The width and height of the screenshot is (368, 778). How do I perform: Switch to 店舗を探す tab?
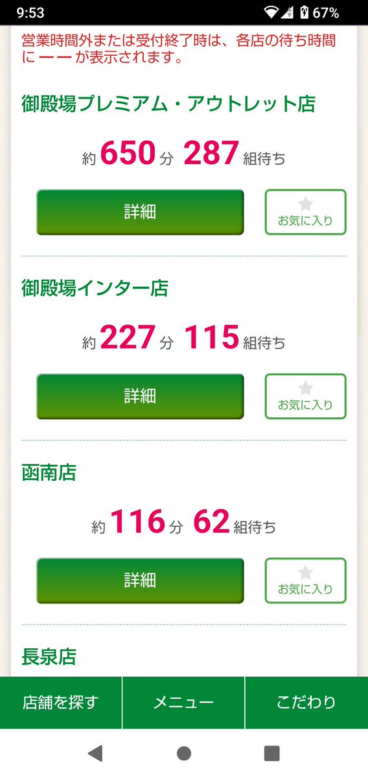click(x=60, y=703)
